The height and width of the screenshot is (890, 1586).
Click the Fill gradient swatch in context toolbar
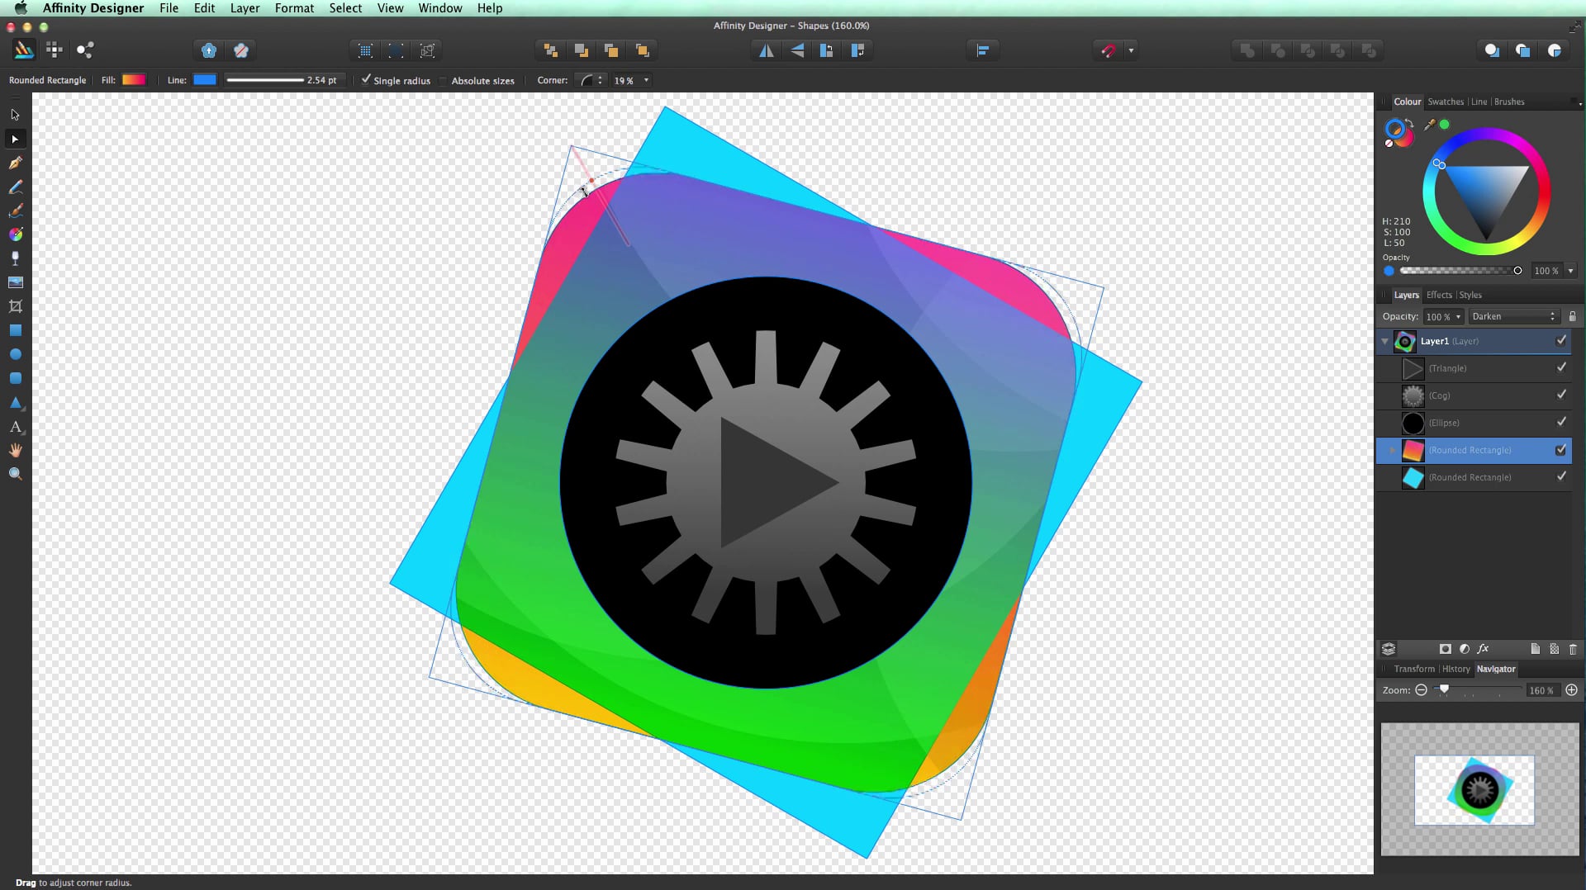[133, 79]
